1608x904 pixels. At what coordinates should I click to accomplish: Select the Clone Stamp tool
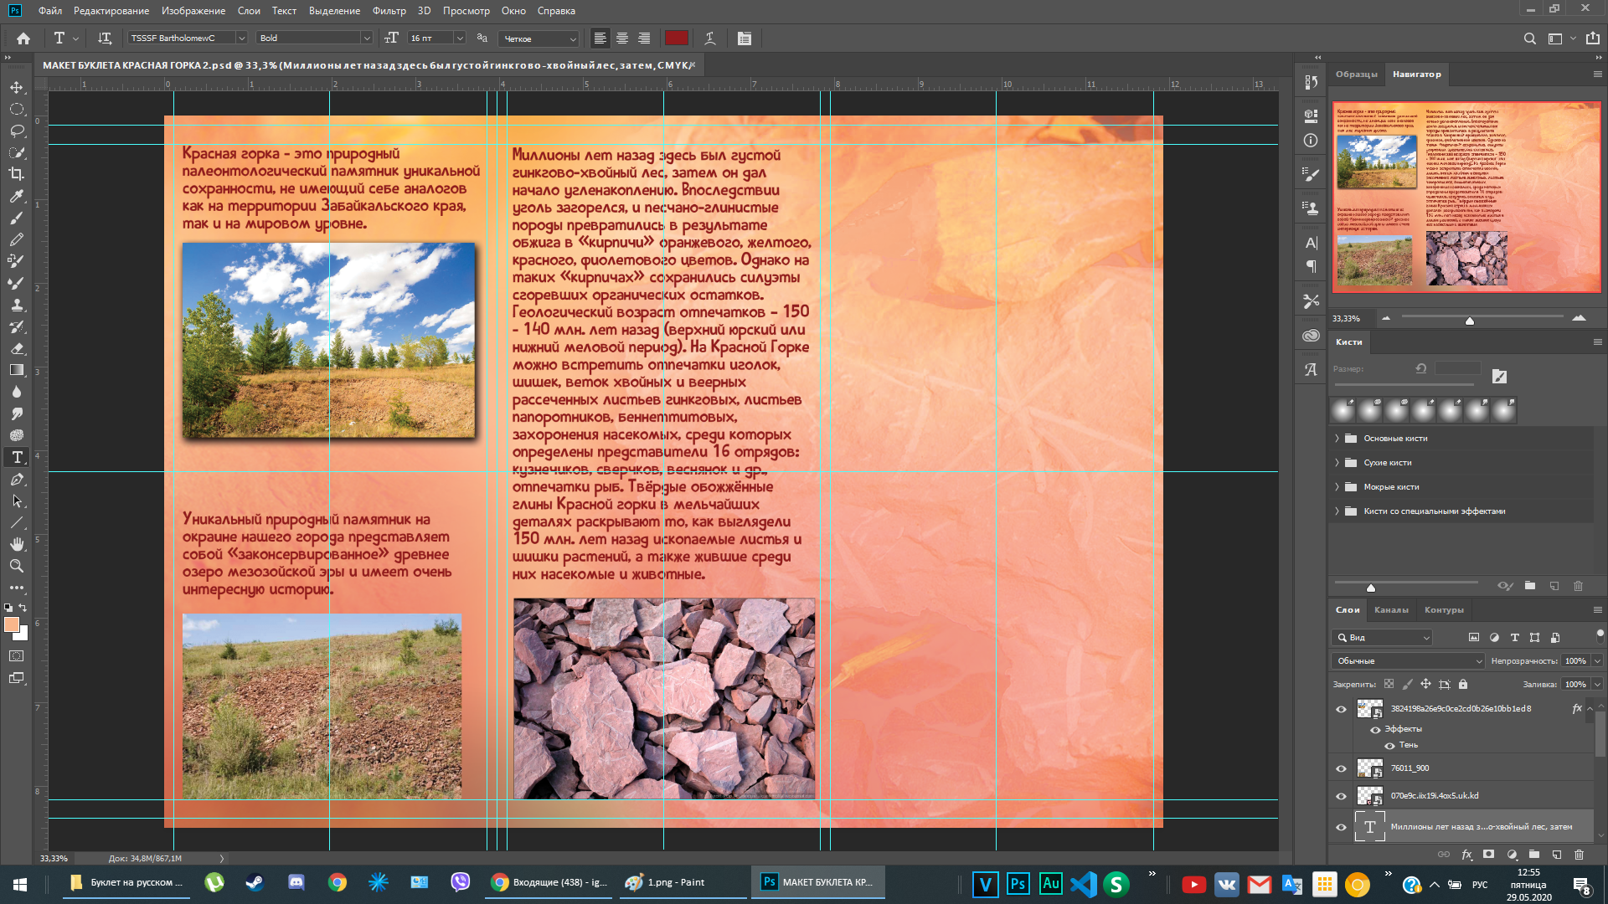[16, 305]
